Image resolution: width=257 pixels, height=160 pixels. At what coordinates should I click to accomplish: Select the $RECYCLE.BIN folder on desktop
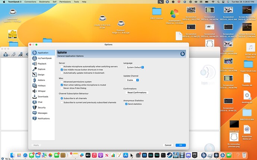coord(247,114)
